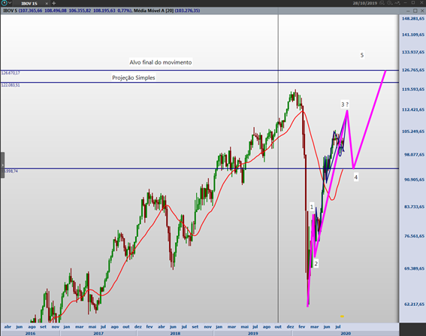Select the 'Alvo final do movimento' text label
Screen dimensions: 426x336
tap(161, 62)
